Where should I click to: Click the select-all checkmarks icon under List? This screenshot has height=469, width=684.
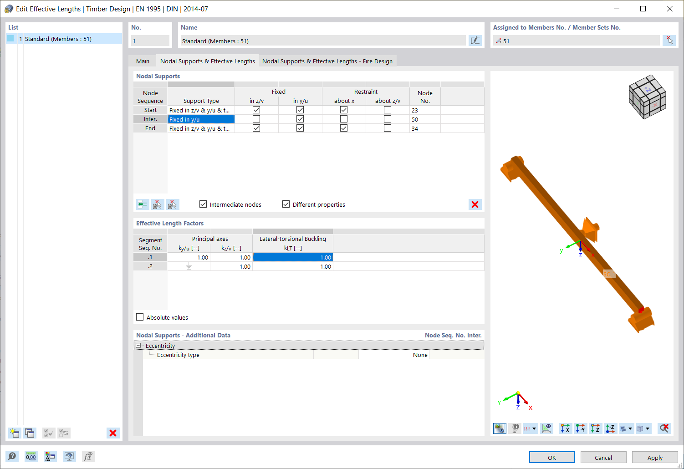(49, 433)
